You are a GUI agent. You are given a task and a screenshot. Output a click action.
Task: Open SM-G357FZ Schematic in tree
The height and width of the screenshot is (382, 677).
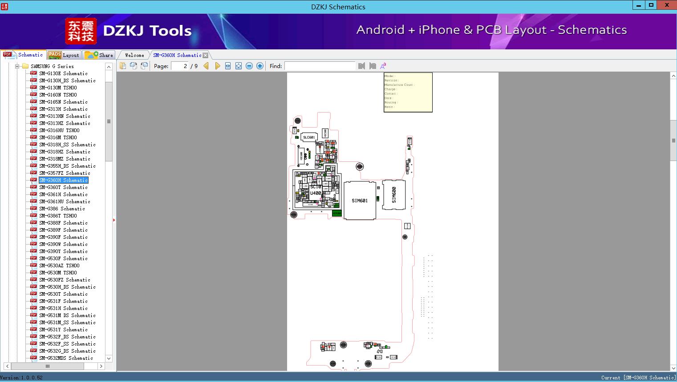(65, 173)
